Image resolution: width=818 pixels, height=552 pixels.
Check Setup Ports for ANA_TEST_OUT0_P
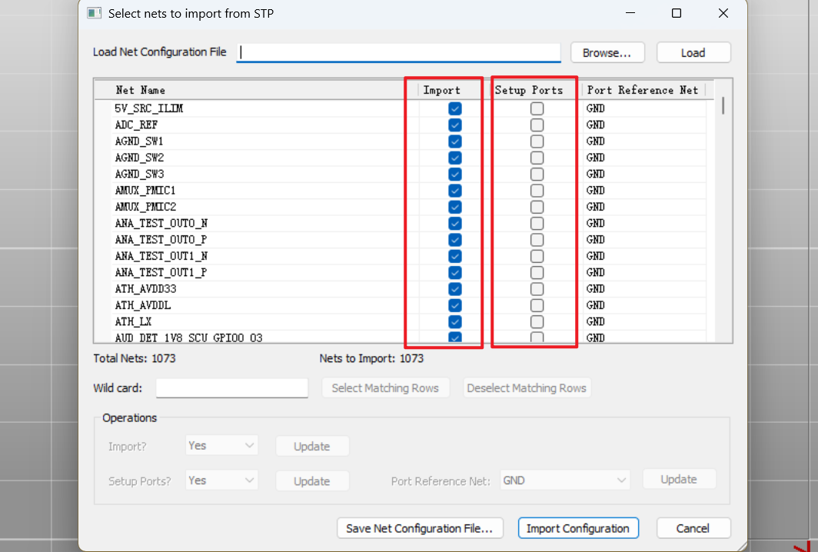[x=537, y=240]
